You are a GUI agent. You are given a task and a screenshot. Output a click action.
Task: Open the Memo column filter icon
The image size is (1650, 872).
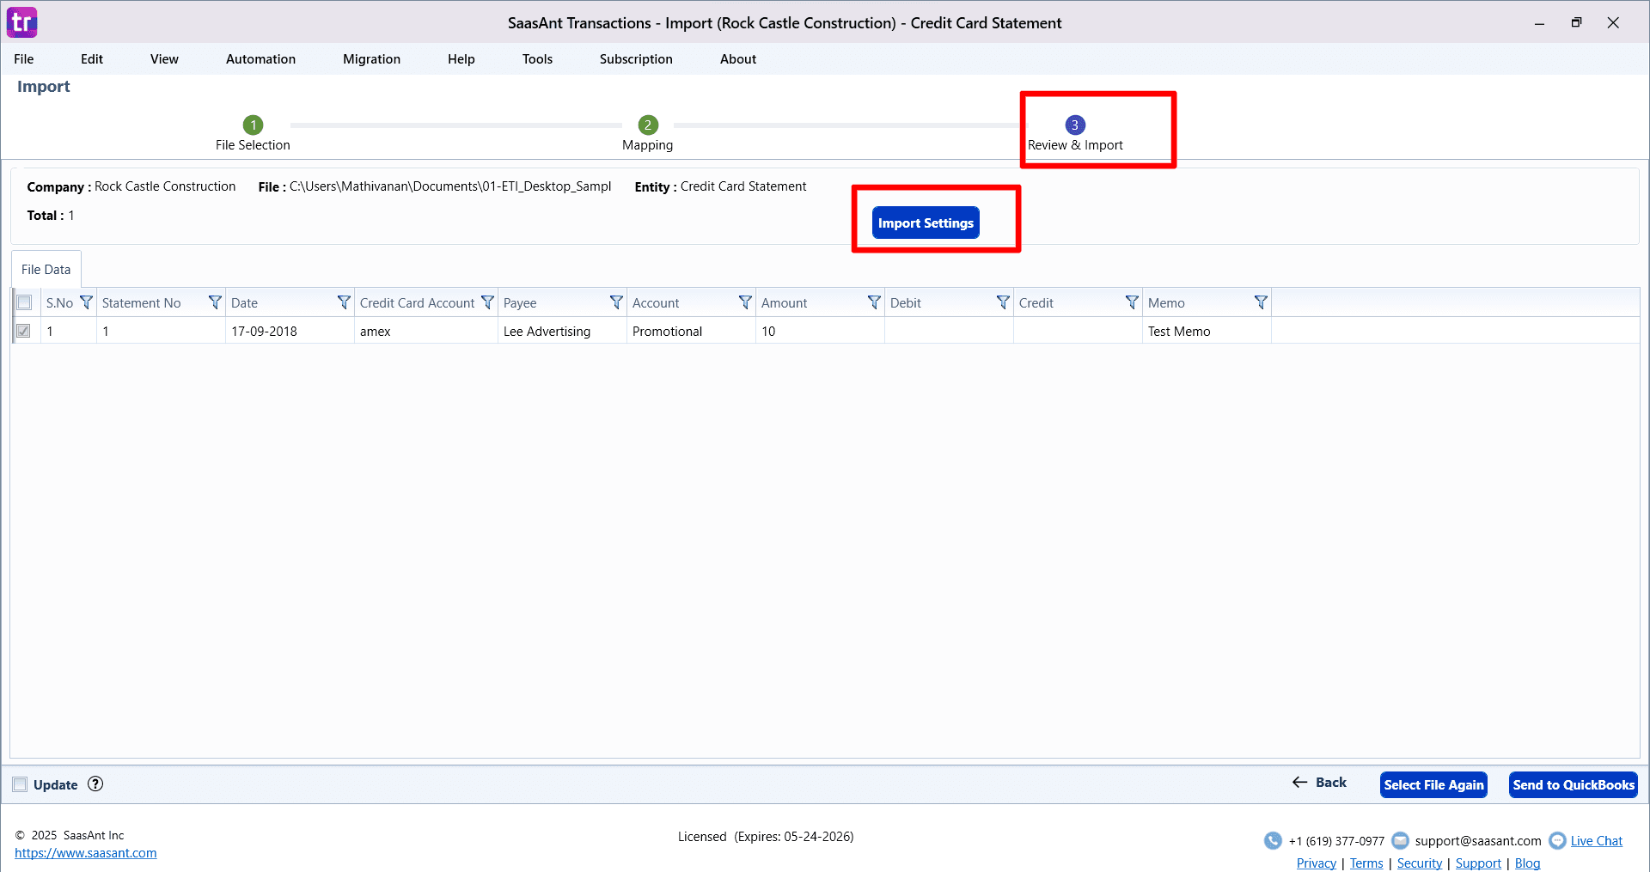[1261, 302]
